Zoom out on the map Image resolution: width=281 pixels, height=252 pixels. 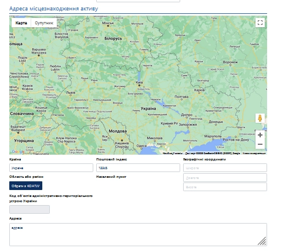pos(260,144)
